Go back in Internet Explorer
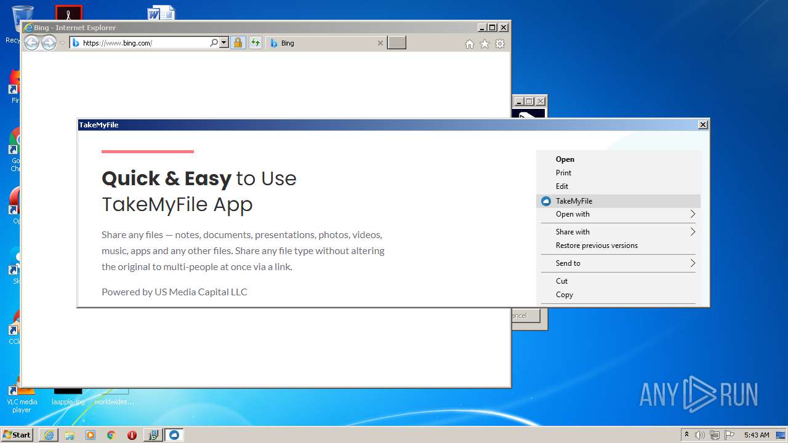This screenshot has height=443, width=788. pos(31,42)
